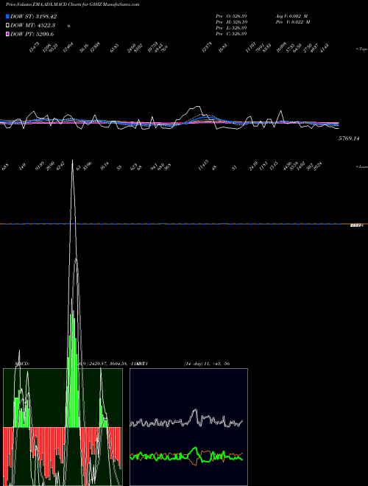Viewport: 368px width, 486px height.
Task: Click the Pre O: 526.59 value
Action: click(231, 16)
